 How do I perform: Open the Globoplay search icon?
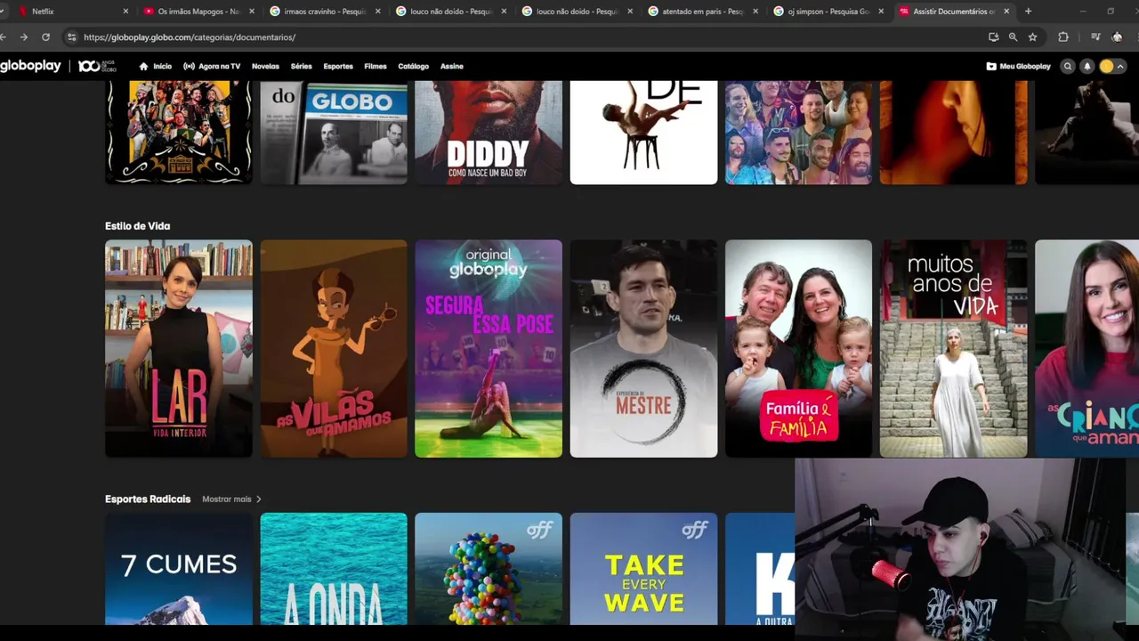[x=1068, y=66]
